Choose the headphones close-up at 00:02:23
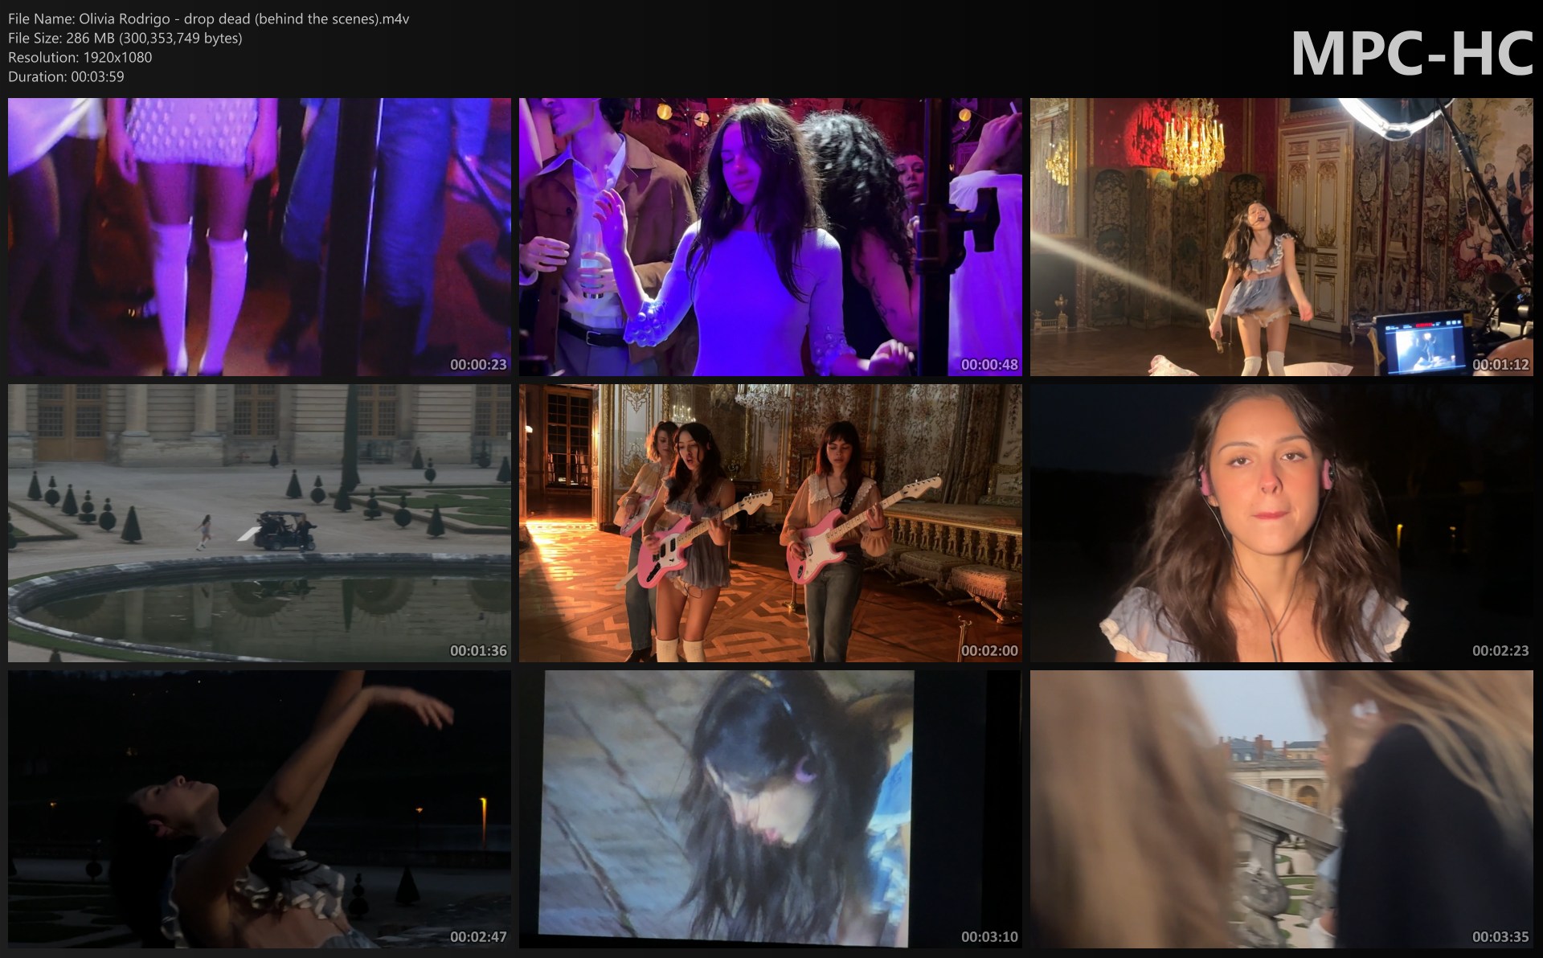 click(x=1282, y=523)
